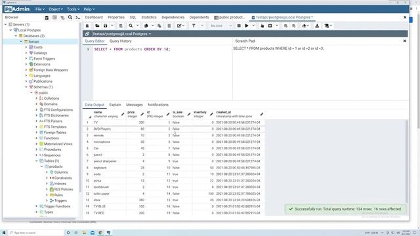Click the Copy rows icon
Viewport: 420px width, 236px height.
point(146,26)
